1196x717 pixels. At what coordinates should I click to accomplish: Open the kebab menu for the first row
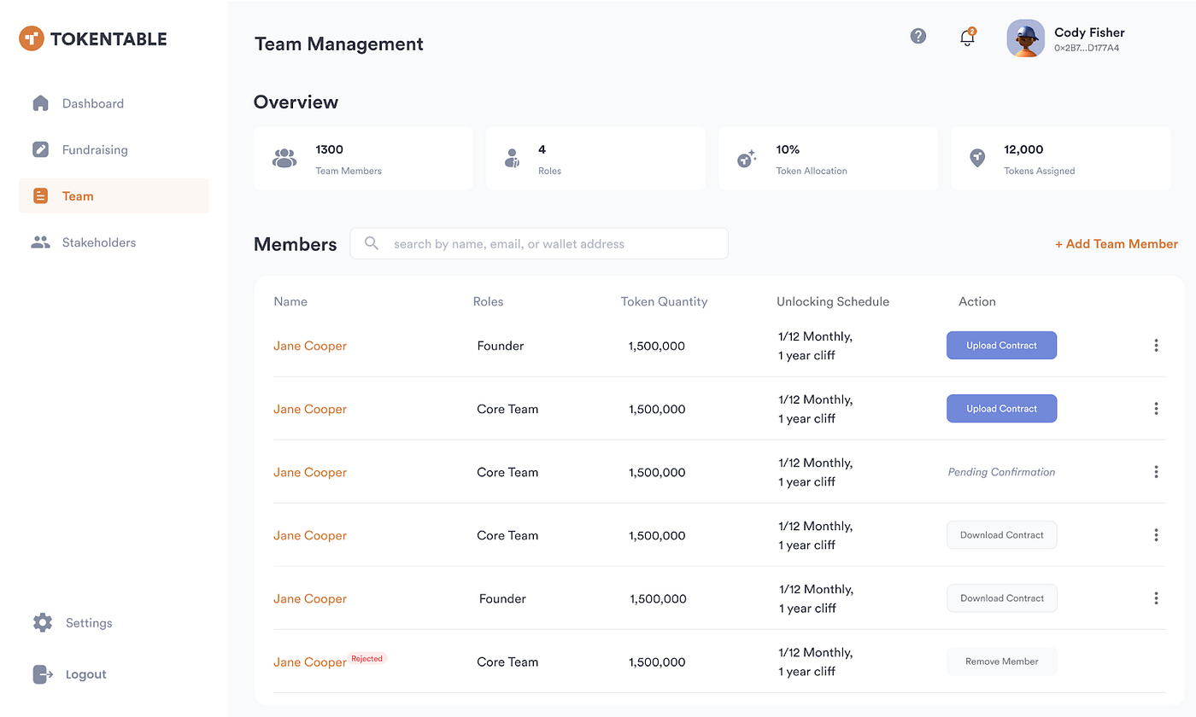point(1156,345)
